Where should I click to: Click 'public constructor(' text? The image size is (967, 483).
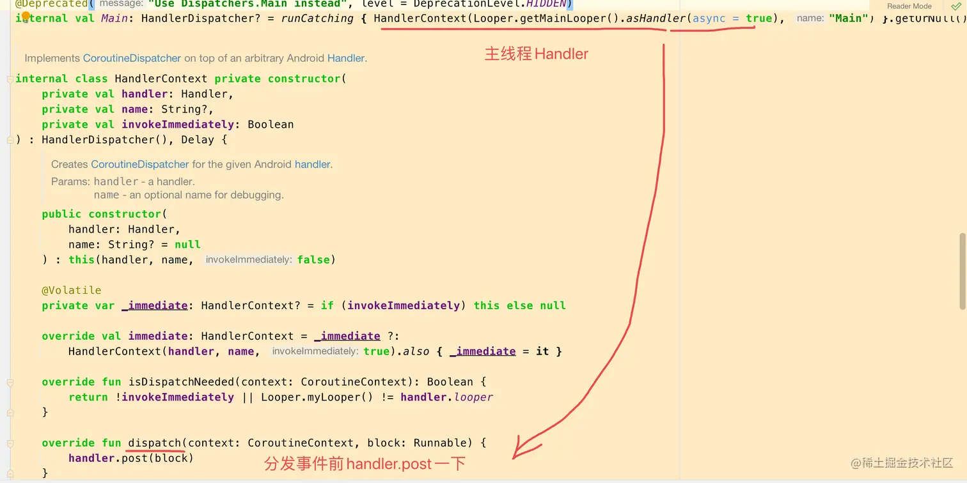click(x=104, y=214)
